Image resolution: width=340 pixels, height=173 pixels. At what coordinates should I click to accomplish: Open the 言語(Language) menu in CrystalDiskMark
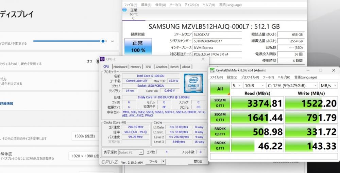(x=305, y=77)
